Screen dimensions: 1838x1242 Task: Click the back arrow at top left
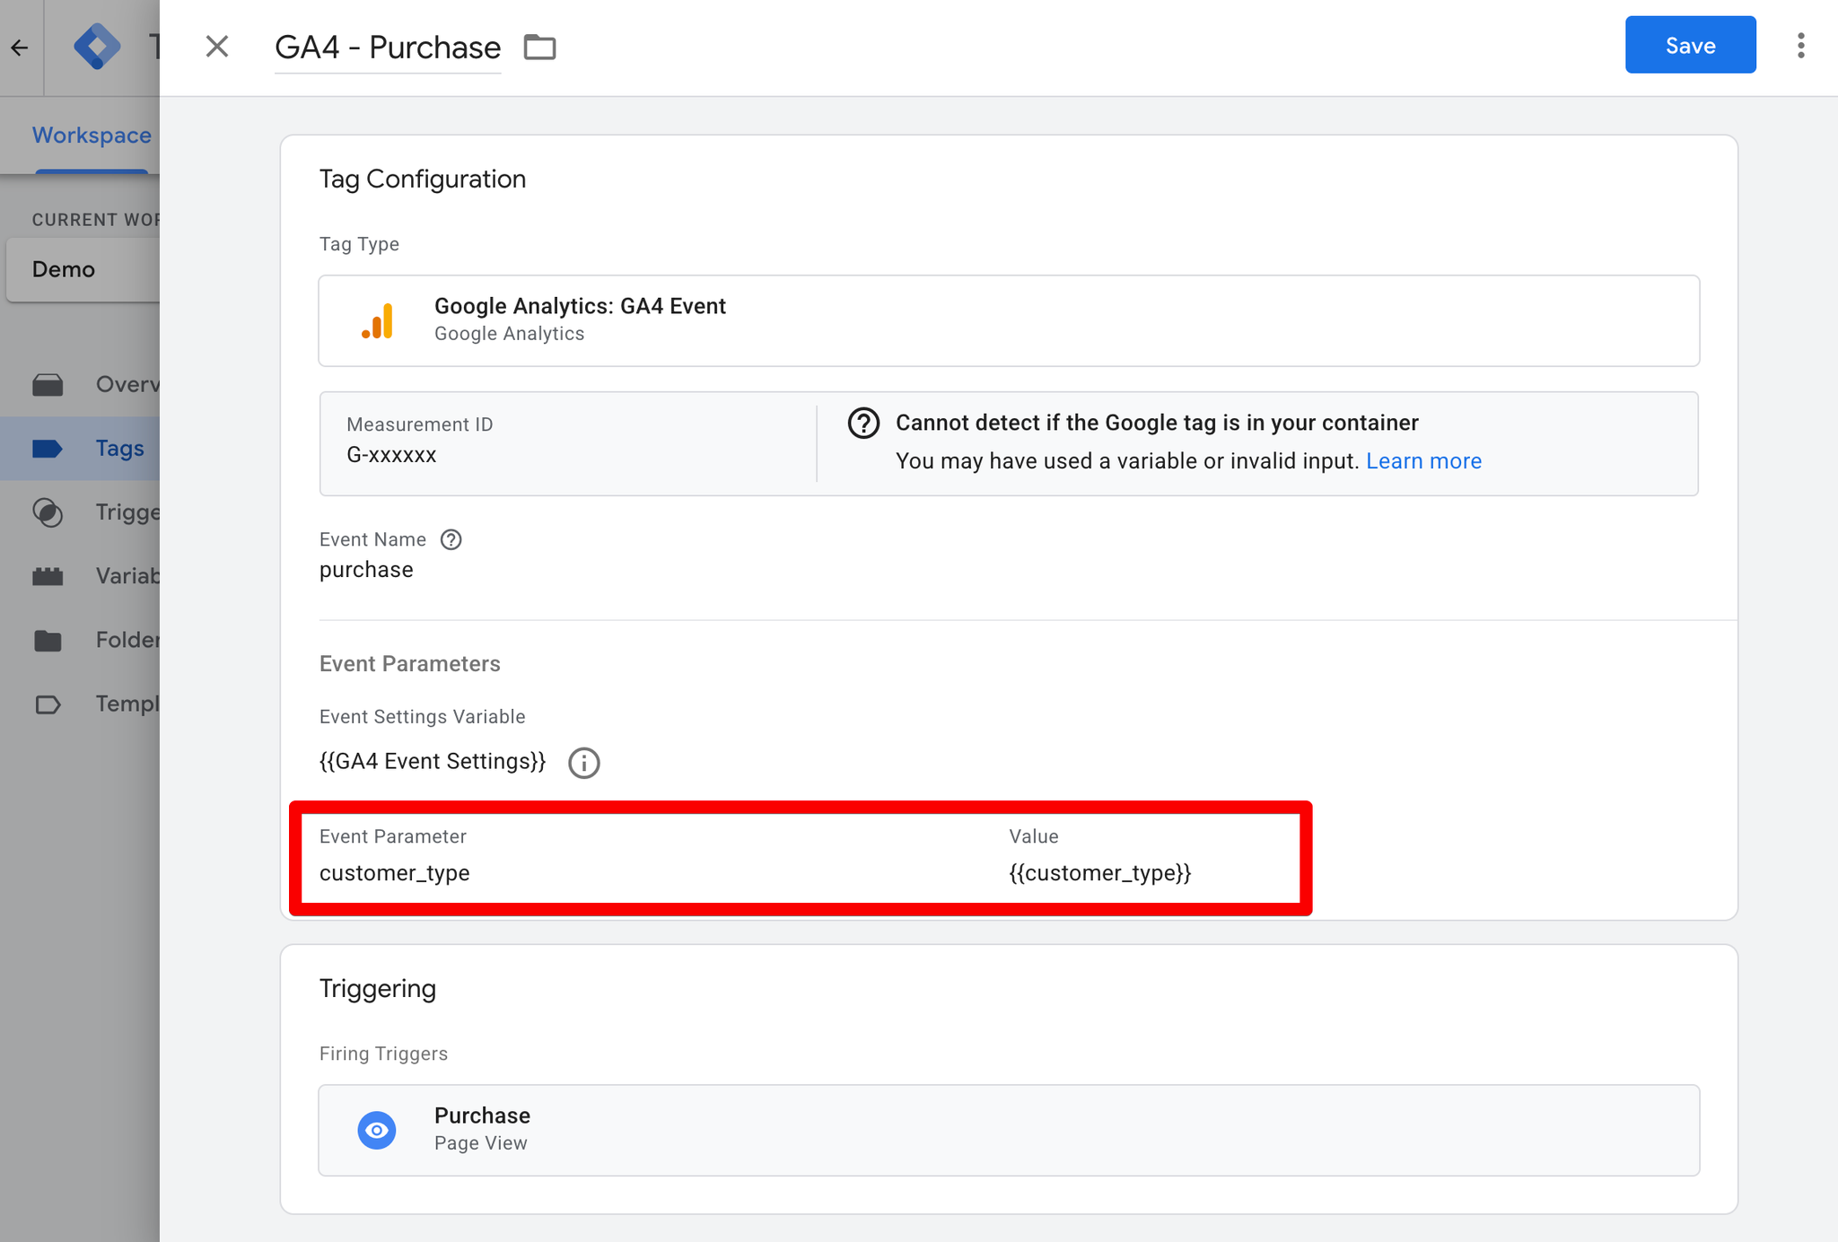click(20, 48)
